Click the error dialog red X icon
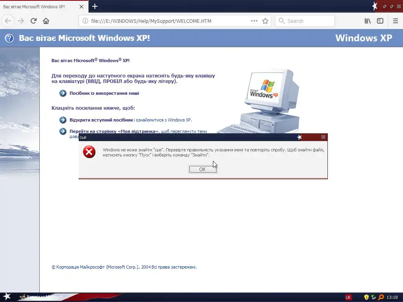403x302 pixels. (89, 152)
